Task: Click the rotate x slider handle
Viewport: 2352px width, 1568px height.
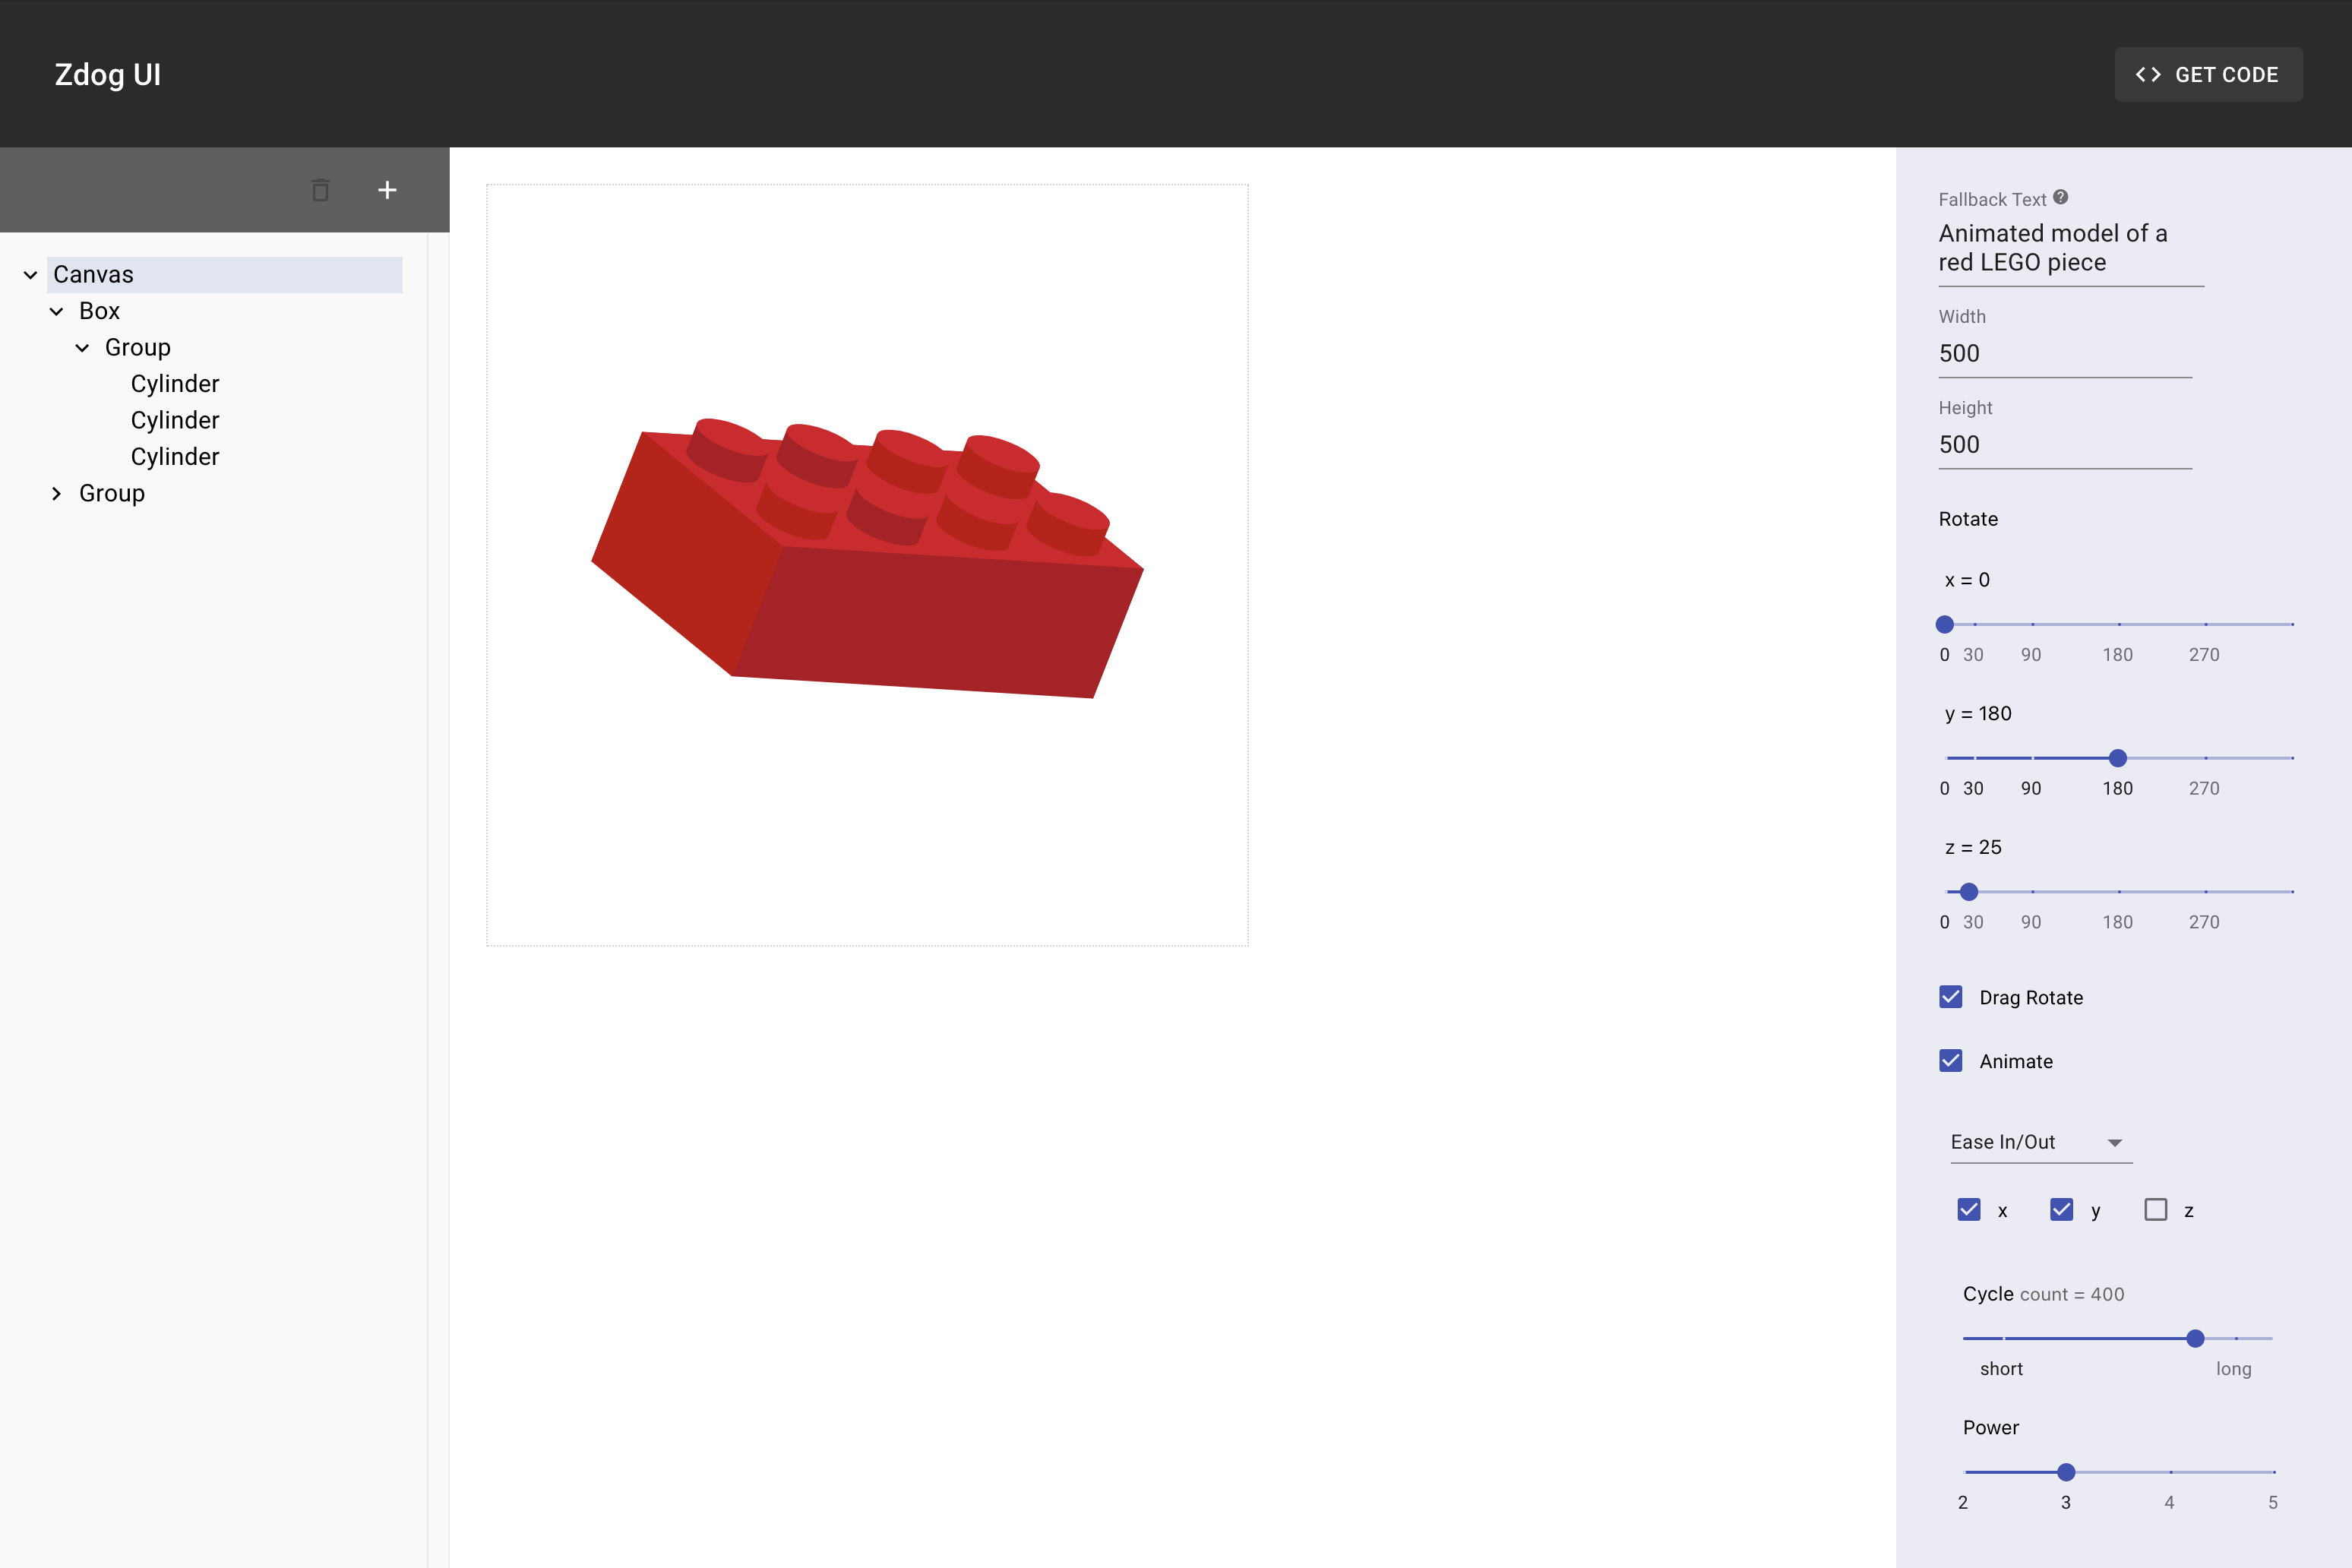Action: 1944,624
